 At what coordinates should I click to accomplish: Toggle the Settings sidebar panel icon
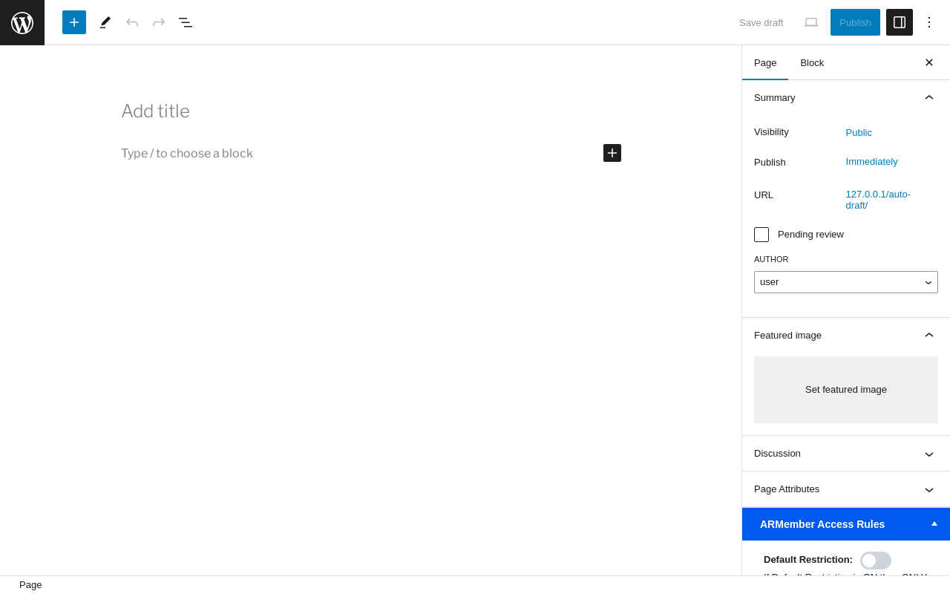(900, 22)
